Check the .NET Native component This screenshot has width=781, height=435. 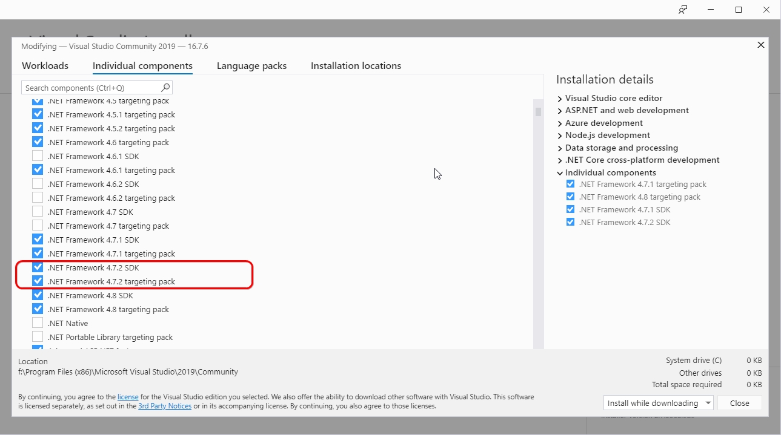38,323
